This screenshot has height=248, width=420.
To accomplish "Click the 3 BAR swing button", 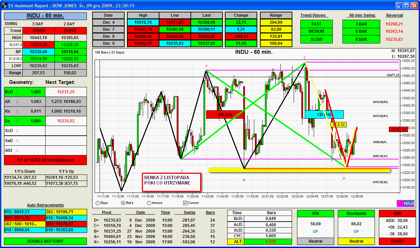I will click(x=361, y=24).
